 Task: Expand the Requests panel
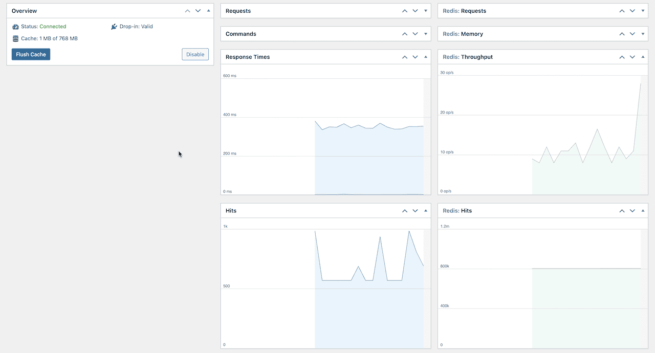425,11
